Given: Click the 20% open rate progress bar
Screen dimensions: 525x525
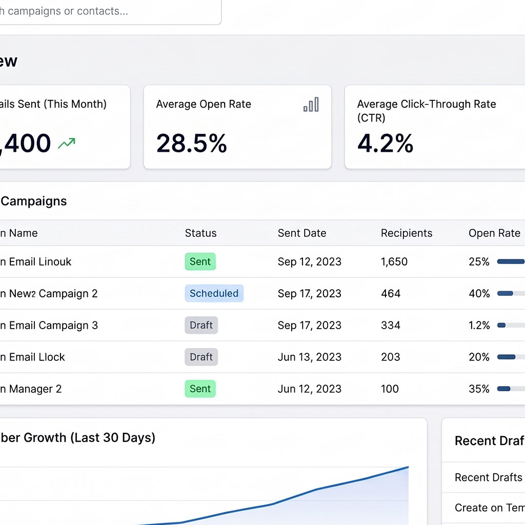Looking at the screenshot, I should [x=511, y=357].
